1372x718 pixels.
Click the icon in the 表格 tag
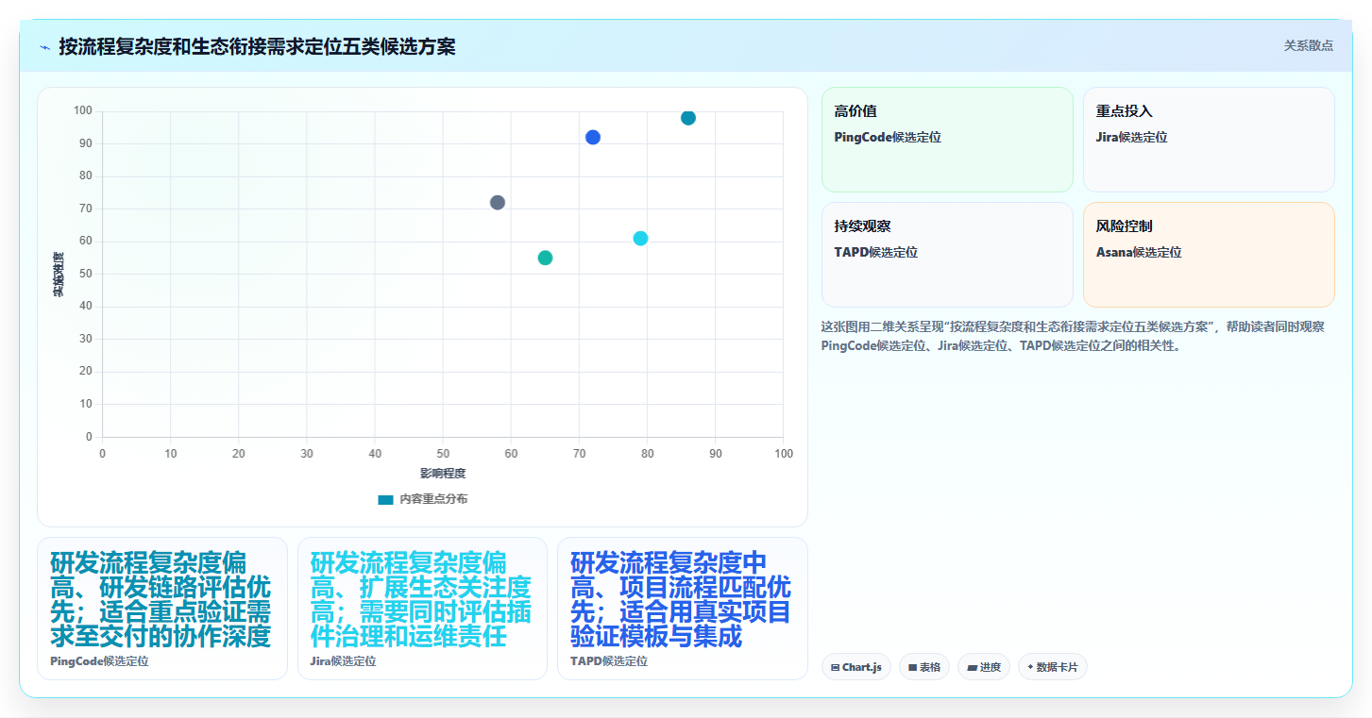[x=913, y=668]
